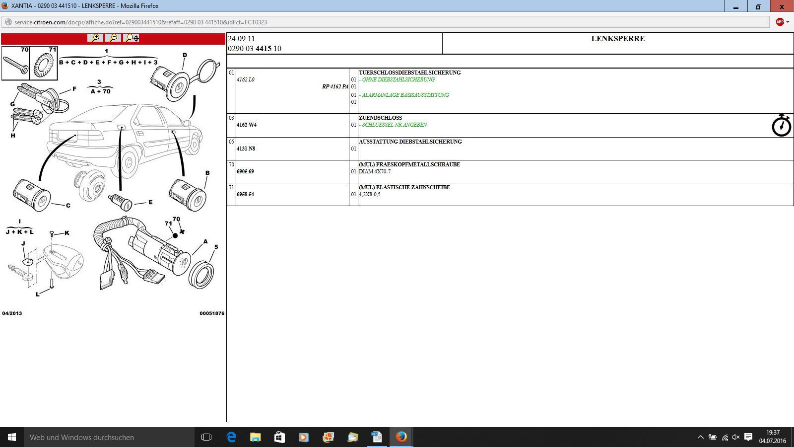Select part number 4162 W4
Image resolution: width=794 pixels, height=447 pixels.
[247, 125]
